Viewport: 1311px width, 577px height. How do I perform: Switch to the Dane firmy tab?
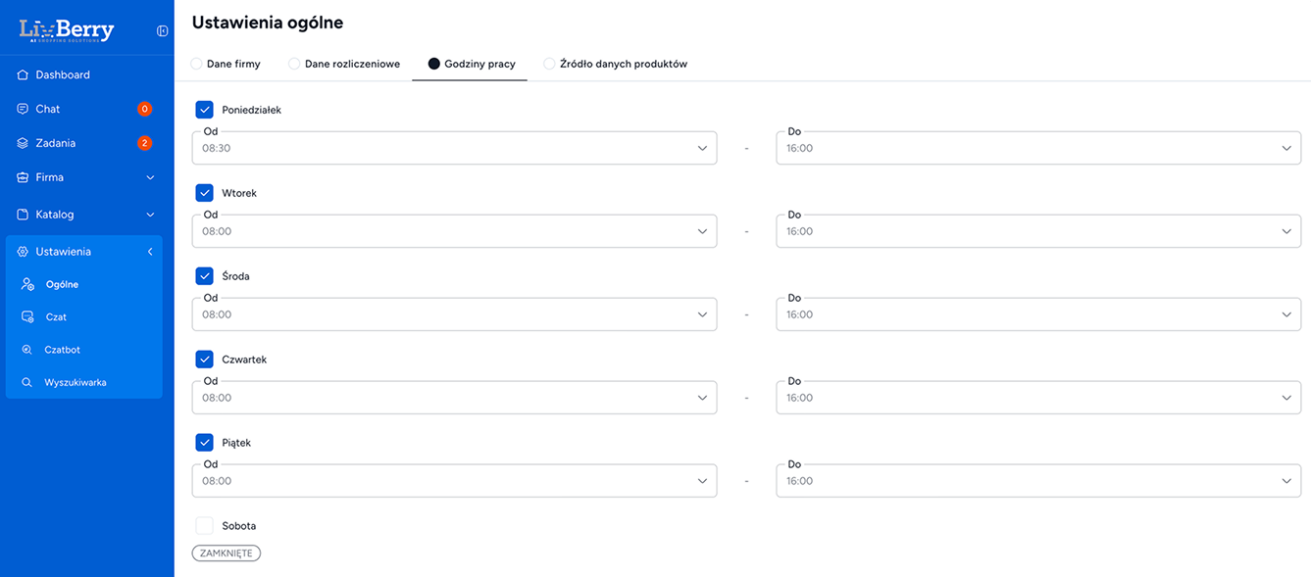[x=226, y=64]
